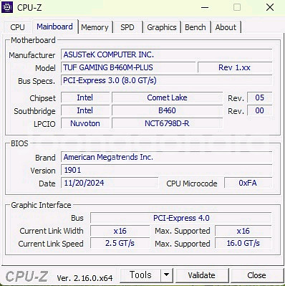Click the CPU-Z logo at bottom left
The height and width of the screenshot is (286, 285).
pyautogui.click(x=26, y=277)
